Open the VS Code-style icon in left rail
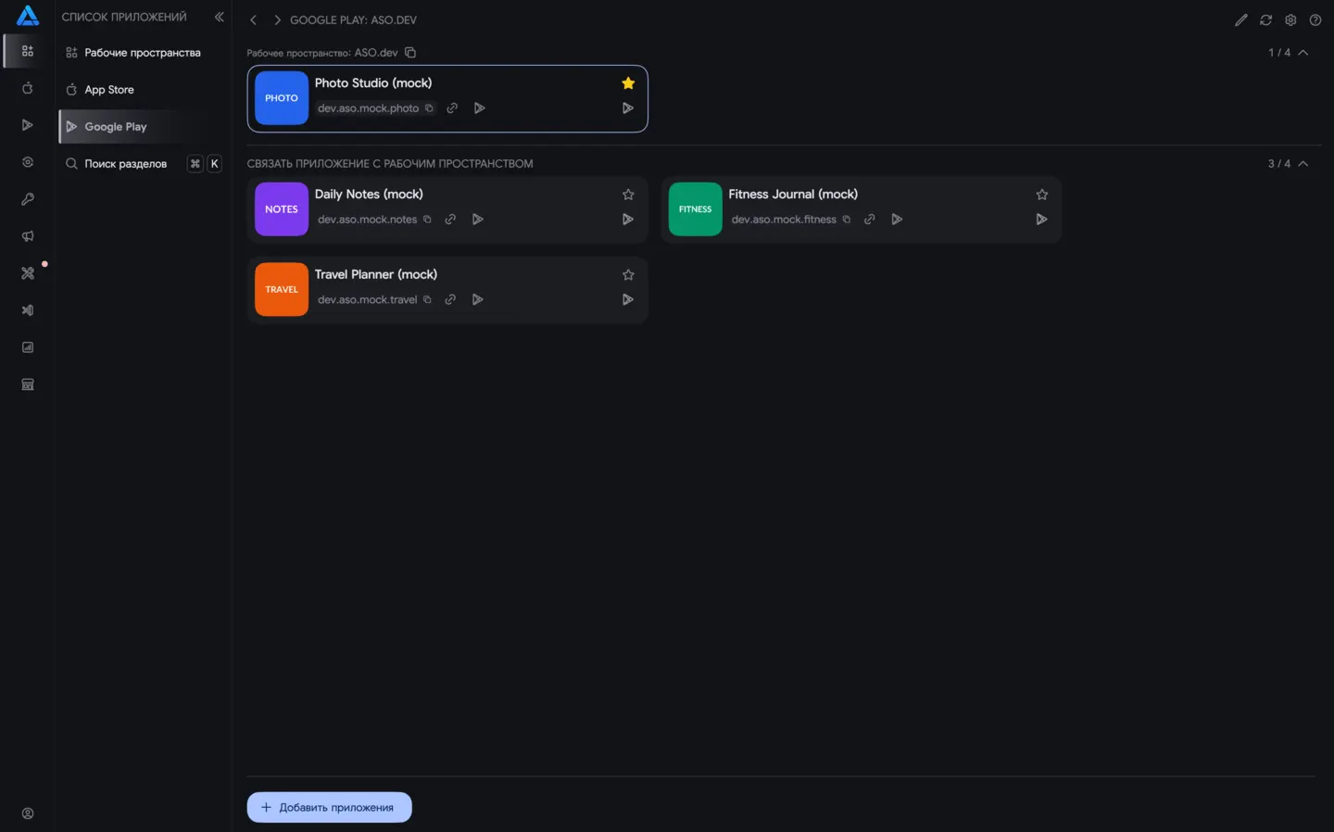Image resolution: width=1334 pixels, height=832 pixels. tap(28, 310)
